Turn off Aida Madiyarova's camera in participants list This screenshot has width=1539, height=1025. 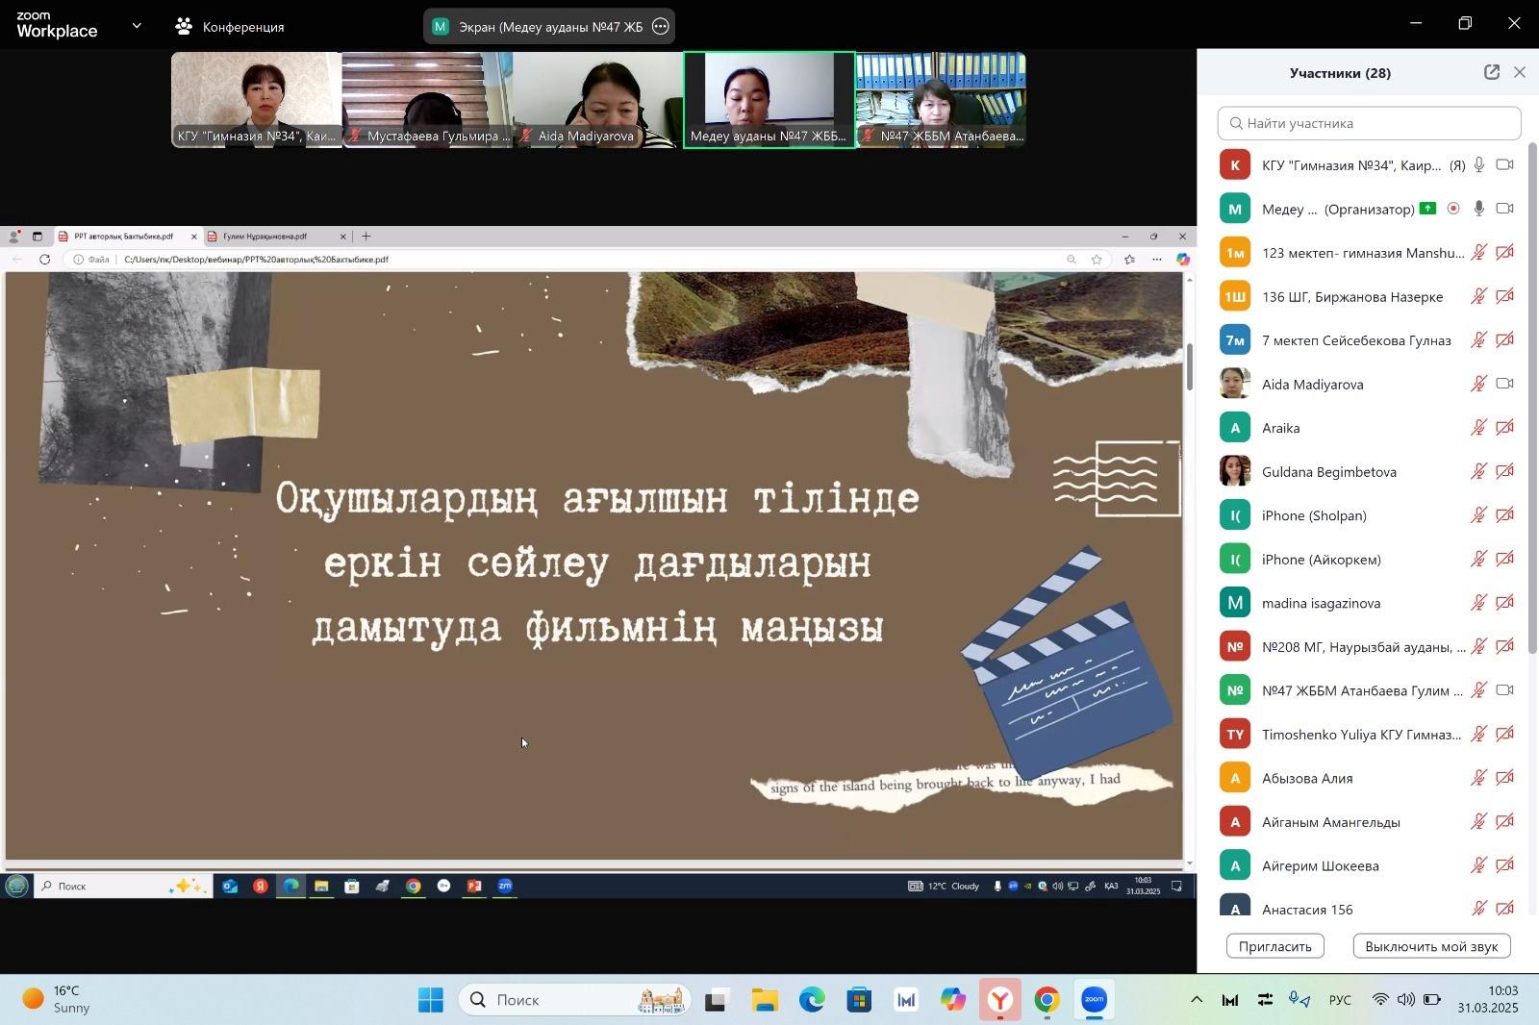[x=1504, y=383]
